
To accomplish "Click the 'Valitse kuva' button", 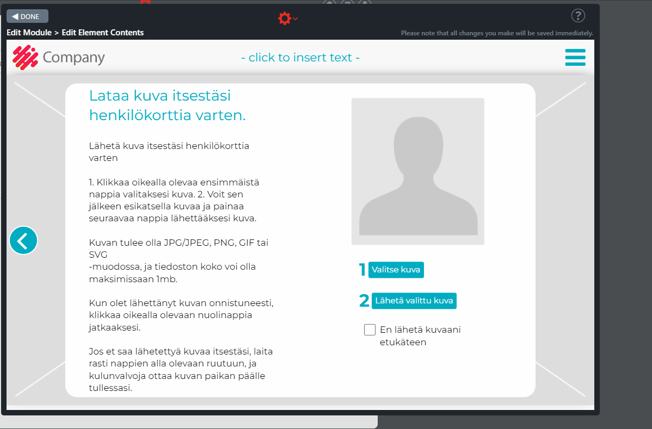I will [x=396, y=270].
